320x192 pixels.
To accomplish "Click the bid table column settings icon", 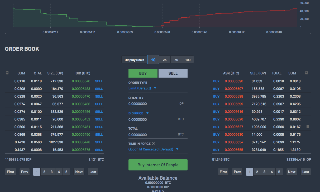I will click(x=7, y=73).
